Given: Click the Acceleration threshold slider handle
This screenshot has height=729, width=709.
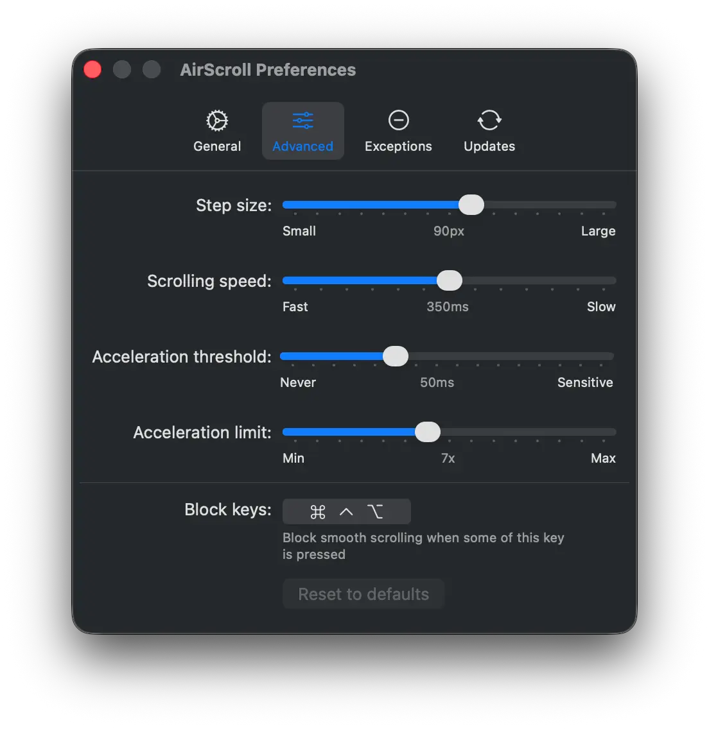Looking at the screenshot, I should 396,356.
